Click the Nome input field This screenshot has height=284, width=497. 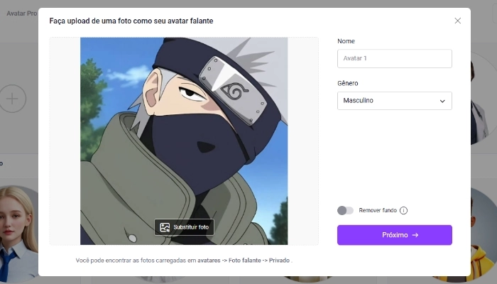click(395, 58)
